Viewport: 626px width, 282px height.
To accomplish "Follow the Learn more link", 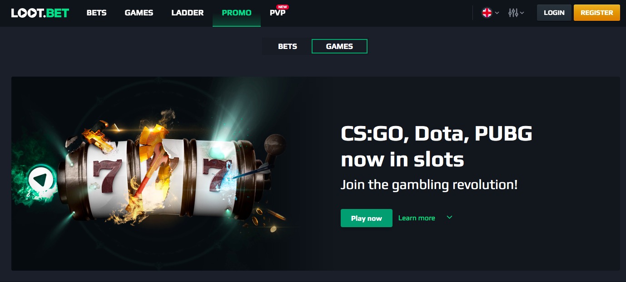I will (x=417, y=218).
